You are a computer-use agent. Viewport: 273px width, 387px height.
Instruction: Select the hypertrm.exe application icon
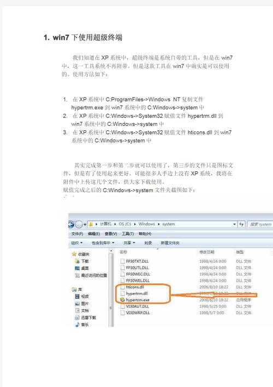(123, 300)
